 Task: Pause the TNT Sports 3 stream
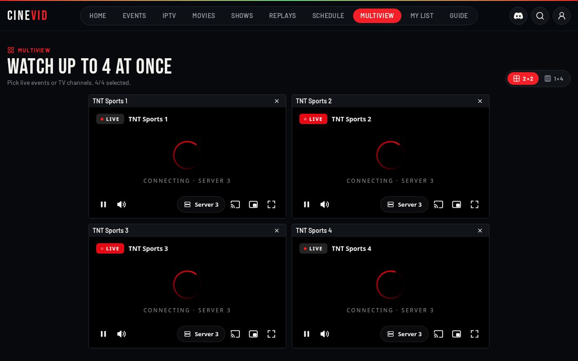(103, 334)
